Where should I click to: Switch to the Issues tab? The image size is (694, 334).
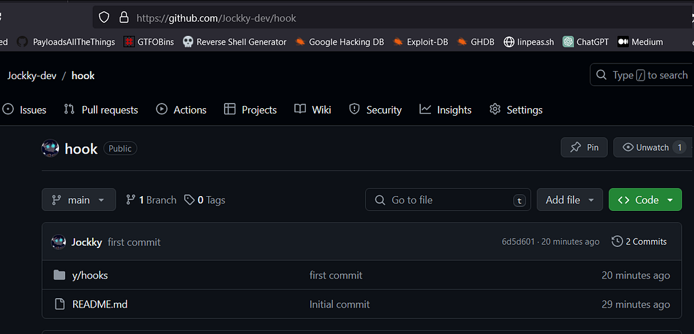[24, 110]
